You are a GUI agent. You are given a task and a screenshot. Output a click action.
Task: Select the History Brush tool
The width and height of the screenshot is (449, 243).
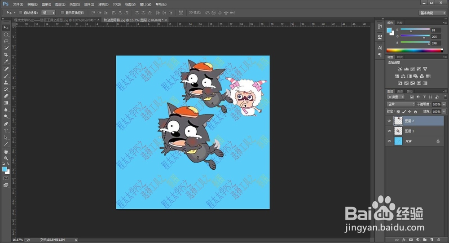pos(6,89)
